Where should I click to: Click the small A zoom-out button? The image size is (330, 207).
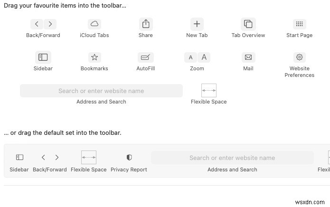191,57
